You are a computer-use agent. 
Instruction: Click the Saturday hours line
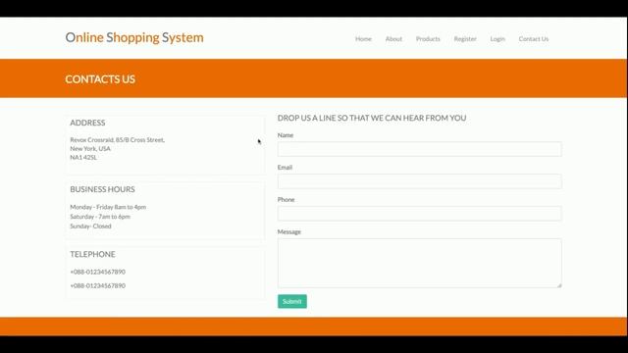(100, 217)
